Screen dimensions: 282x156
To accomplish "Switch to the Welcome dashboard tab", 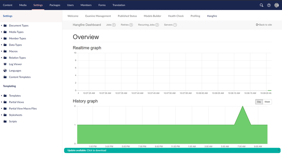I will (x=73, y=16).
